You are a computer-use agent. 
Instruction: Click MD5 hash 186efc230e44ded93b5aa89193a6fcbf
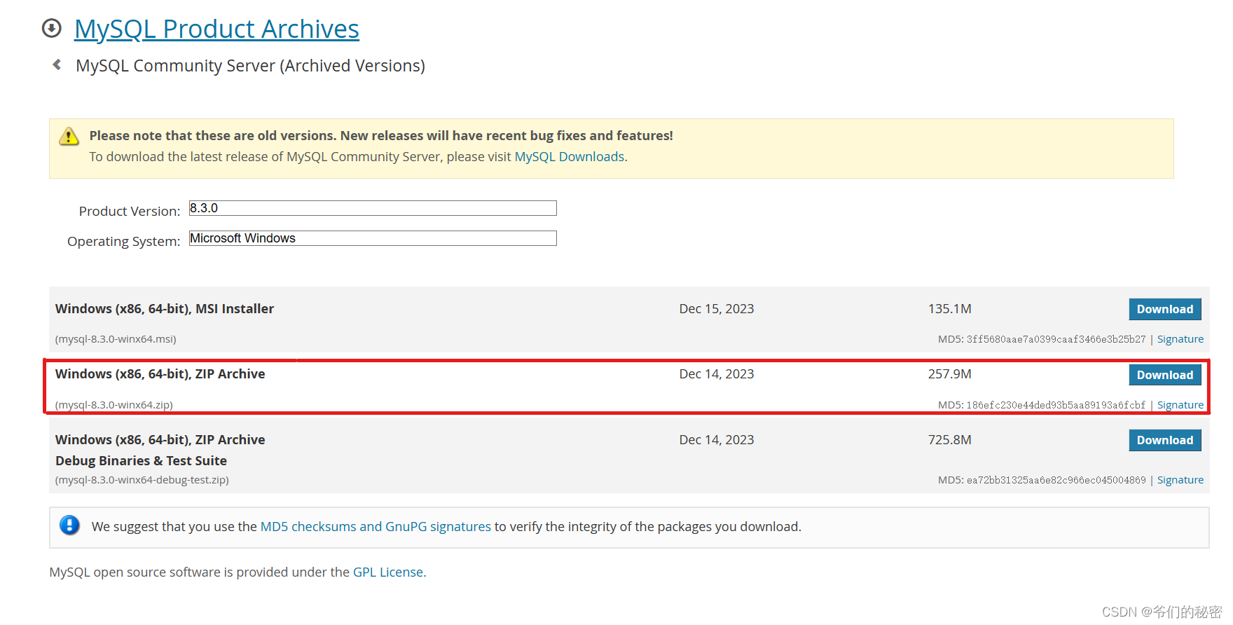click(x=1056, y=405)
